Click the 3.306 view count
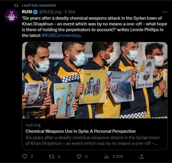 coord(118,157)
